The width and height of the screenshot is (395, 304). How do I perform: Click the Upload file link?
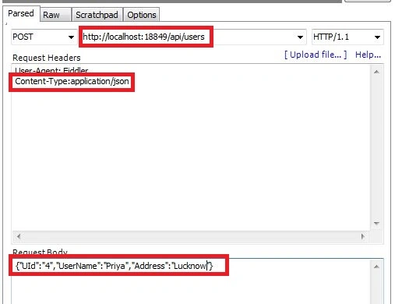point(316,55)
